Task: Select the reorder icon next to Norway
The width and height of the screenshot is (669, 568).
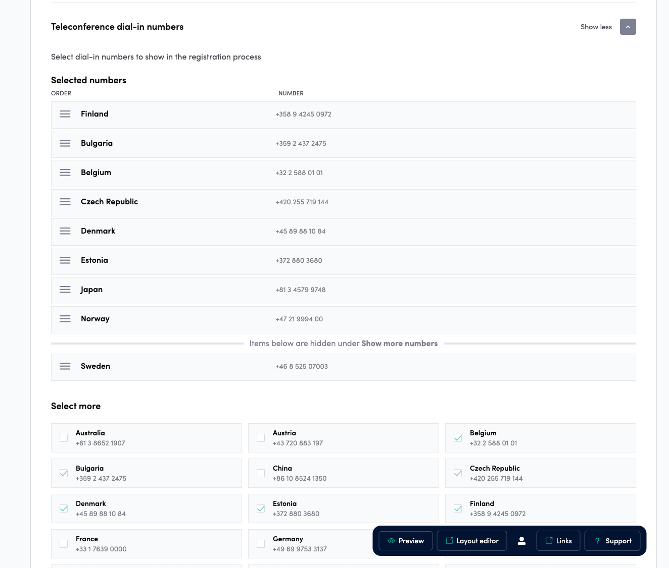Action: (65, 318)
